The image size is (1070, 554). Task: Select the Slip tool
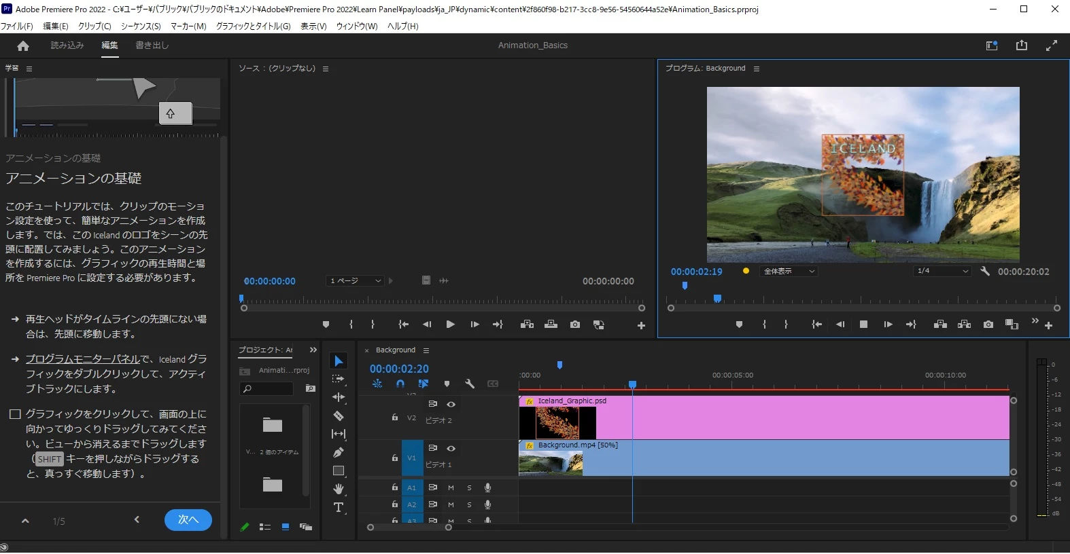click(339, 434)
